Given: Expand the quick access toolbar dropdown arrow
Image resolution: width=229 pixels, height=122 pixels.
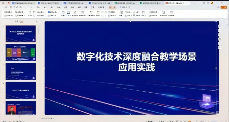Looking at the screenshot, I should pyautogui.click(x=31, y=7).
